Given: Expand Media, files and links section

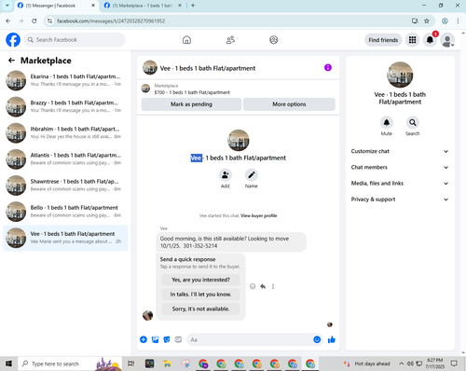Looking at the screenshot, I should click(400, 184).
